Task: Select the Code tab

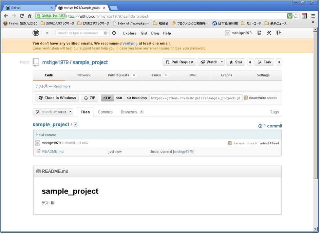Action: pyautogui.click(x=49, y=75)
